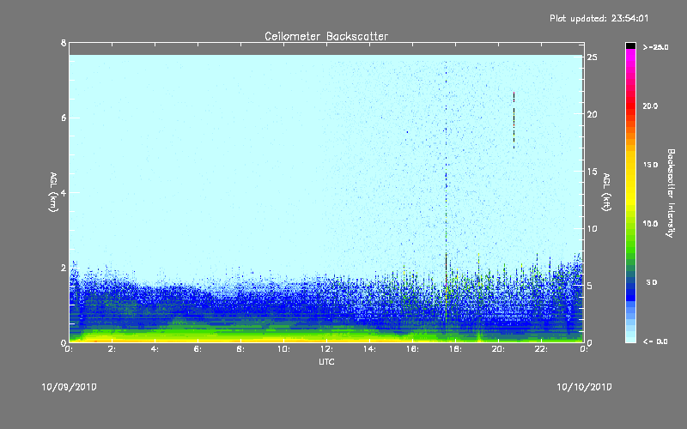The width and height of the screenshot is (687, 429).
Task: Click the "20" tick on the kft axis
Action: coord(593,114)
